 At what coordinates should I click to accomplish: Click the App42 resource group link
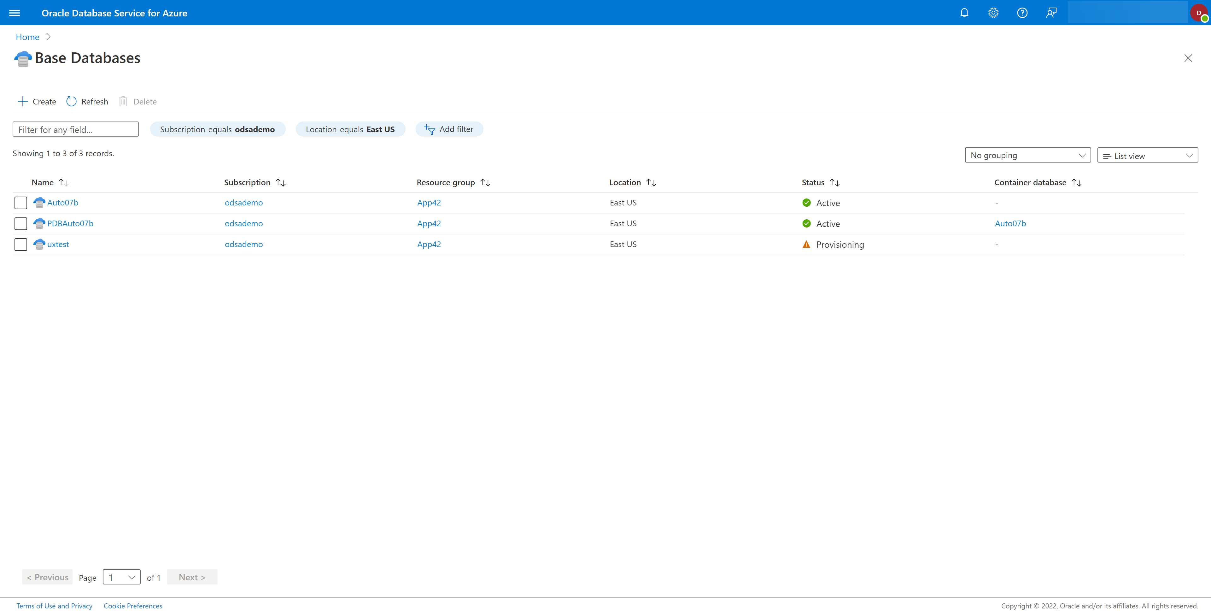pyautogui.click(x=429, y=203)
